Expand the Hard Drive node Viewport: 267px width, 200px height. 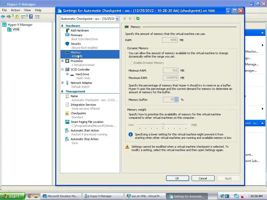68,74
